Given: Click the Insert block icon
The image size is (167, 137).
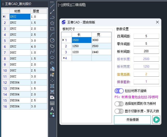Looking at the screenshot, I should pyautogui.click(x=52, y=69).
